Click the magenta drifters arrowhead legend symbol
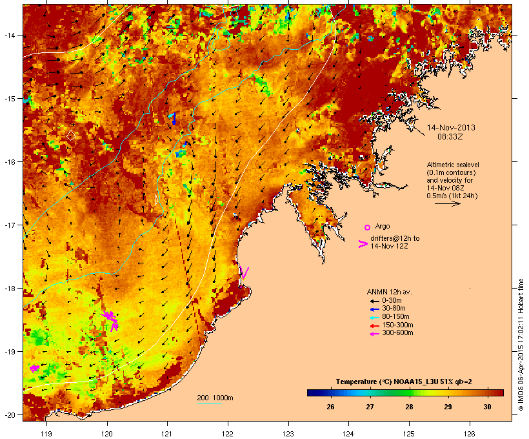This screenshot has height=439, width=529. point(363,244)
